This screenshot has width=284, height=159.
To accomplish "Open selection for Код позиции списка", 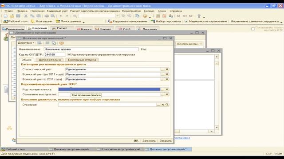I will [x=163, y=89].
